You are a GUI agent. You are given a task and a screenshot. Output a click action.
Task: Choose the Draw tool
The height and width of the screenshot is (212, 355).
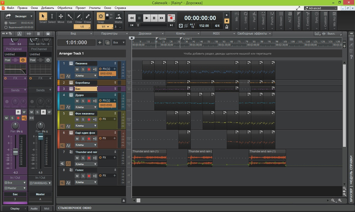pyautogui.click(x=79, y=17)
